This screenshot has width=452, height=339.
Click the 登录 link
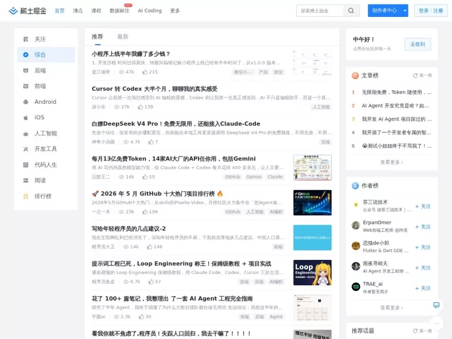tap(423, 11)
